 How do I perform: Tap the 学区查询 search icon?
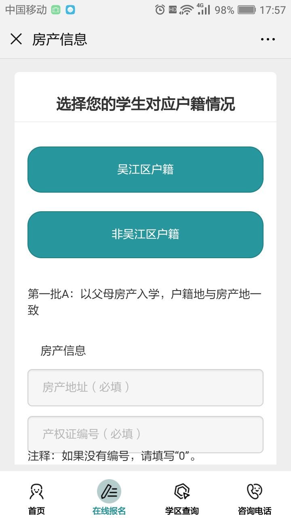(182, 491)
